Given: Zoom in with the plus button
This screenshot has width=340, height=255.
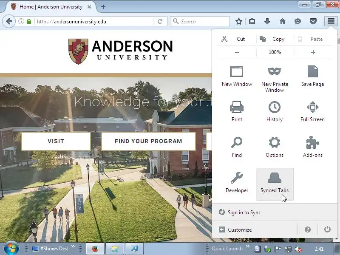Looking at the screenshot, I should [x=313, y=52].
